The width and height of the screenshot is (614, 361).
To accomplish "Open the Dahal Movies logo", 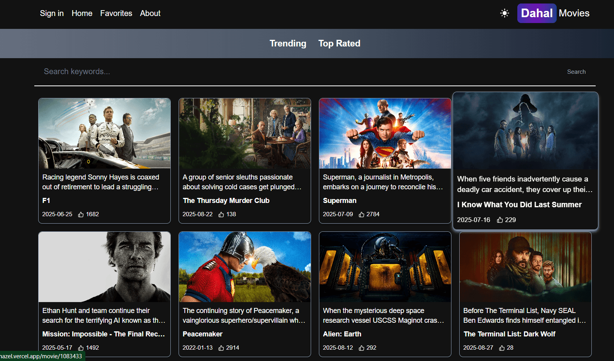I will pos(553,13).
